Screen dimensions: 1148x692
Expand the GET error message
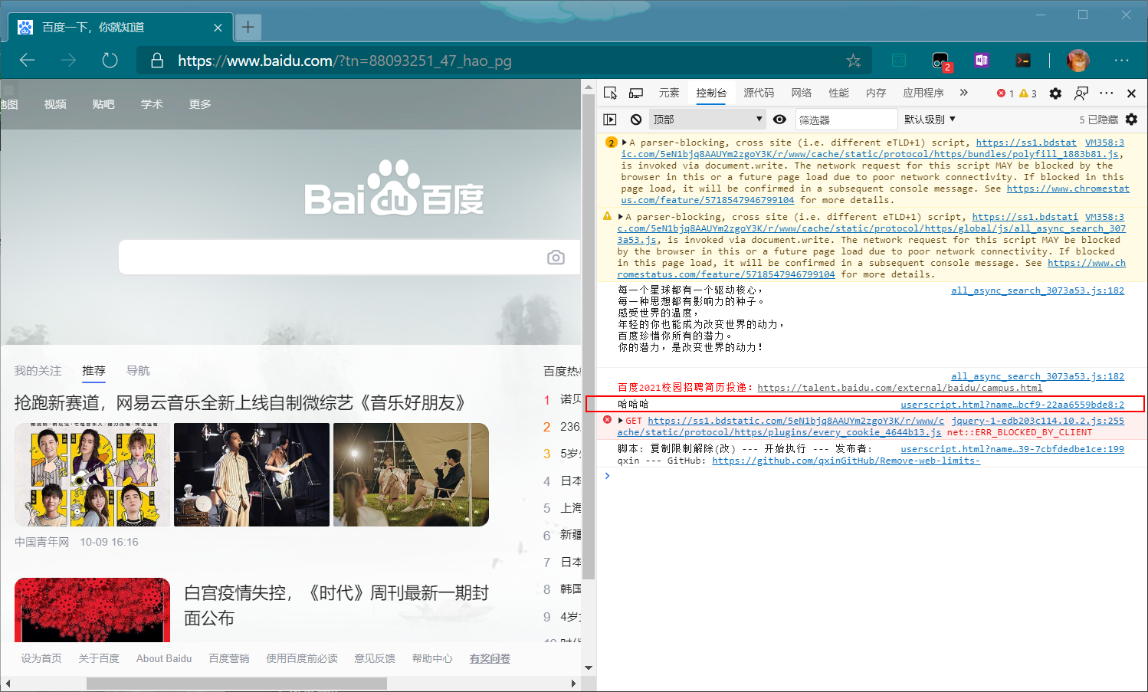coord(621,421)
